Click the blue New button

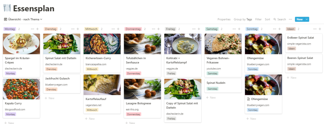pos(300,19)
